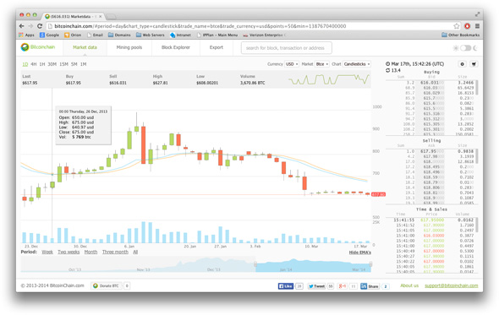Open the red Opera-style extension icon

tap(467, 26)
